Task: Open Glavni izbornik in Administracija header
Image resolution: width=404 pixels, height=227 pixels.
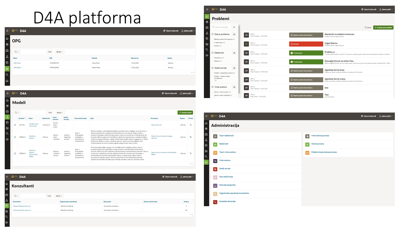Action: [x=369, y=116]
